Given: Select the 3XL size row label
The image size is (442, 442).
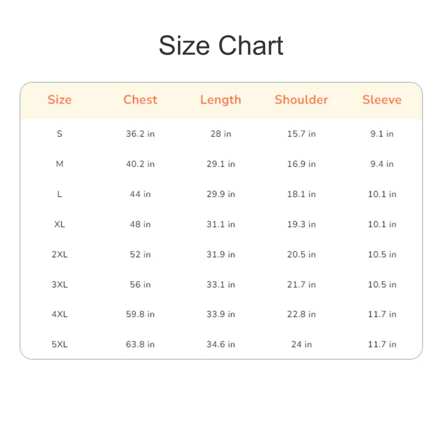Looking at the screenshot, I should click(60, 285).
